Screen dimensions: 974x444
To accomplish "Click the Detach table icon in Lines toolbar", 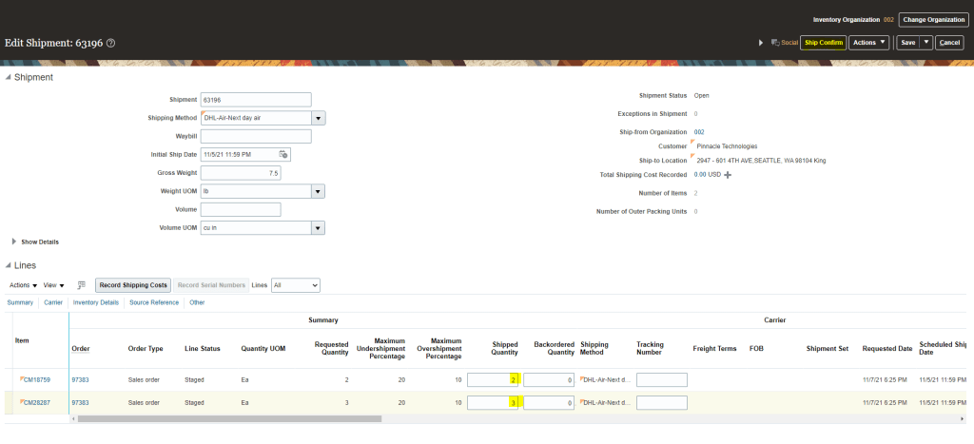I will (82, 285).
